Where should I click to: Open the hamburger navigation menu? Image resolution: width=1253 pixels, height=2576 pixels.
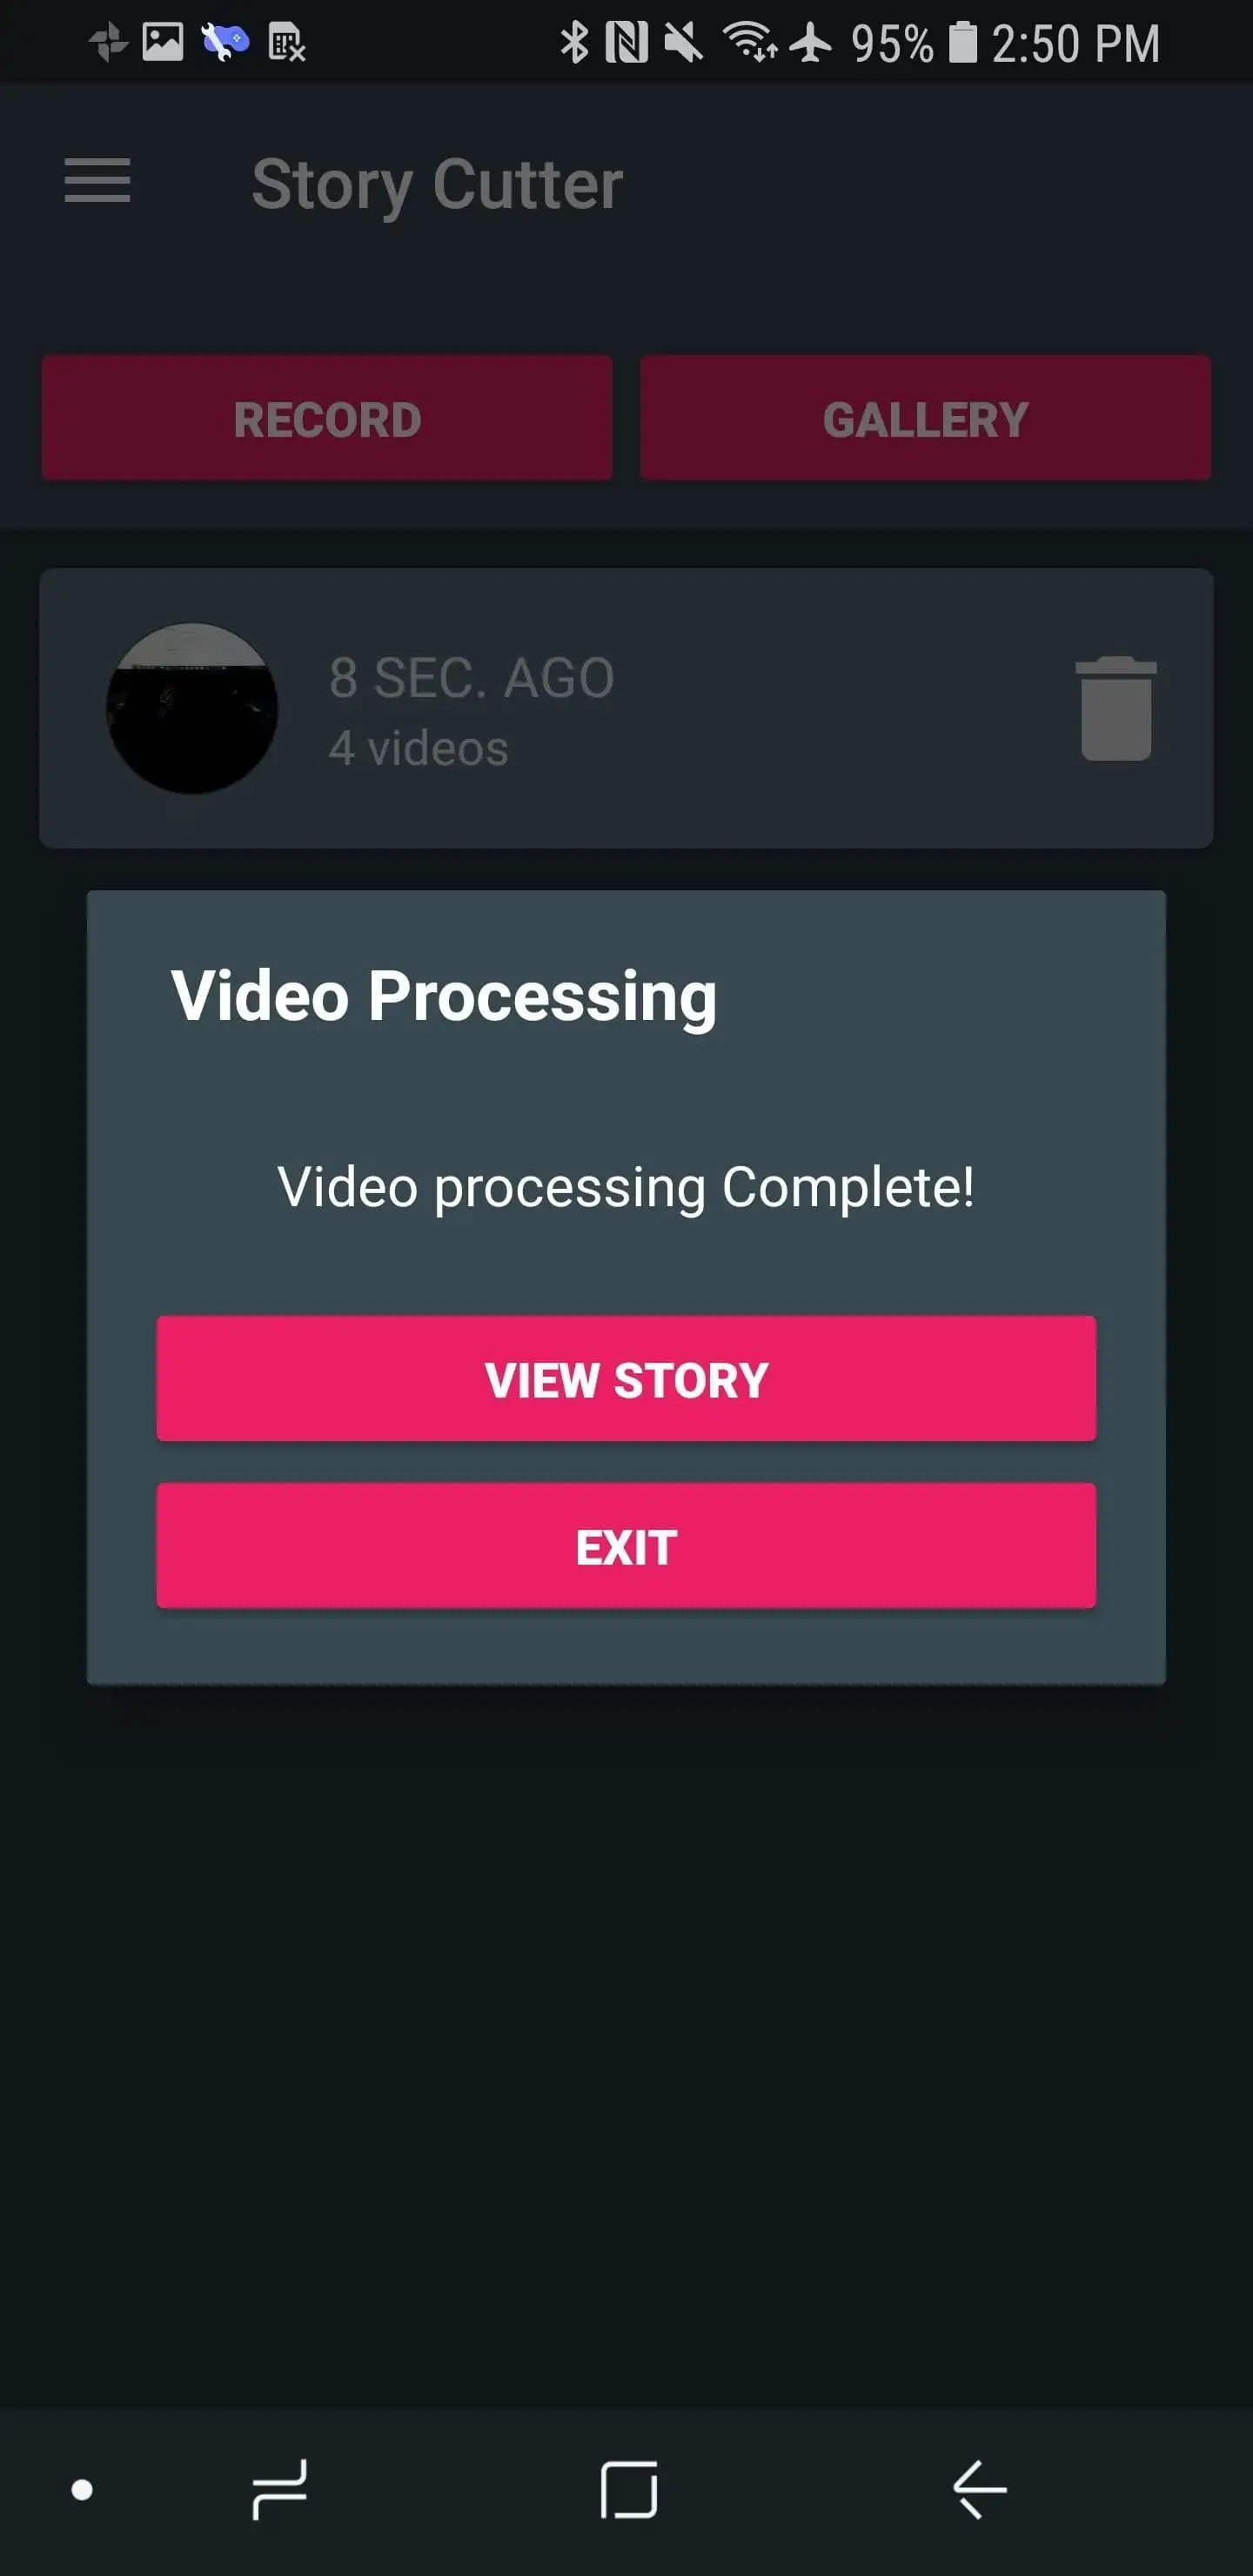[x=97, y=181]
